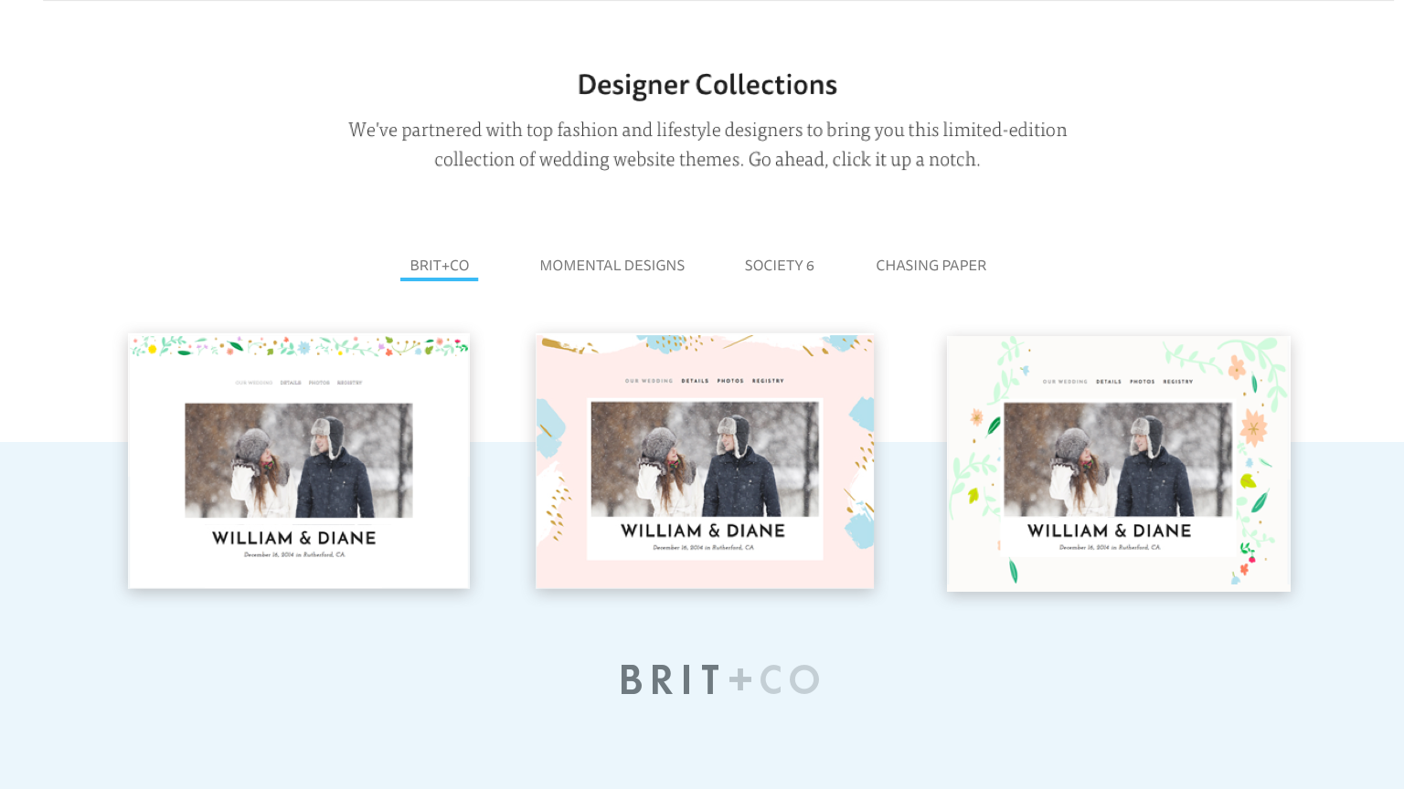Click REGISTRY in the pink theme's mini navigation
The height and width of the screenshot is (789, 1404).
(x=768, y=381)
